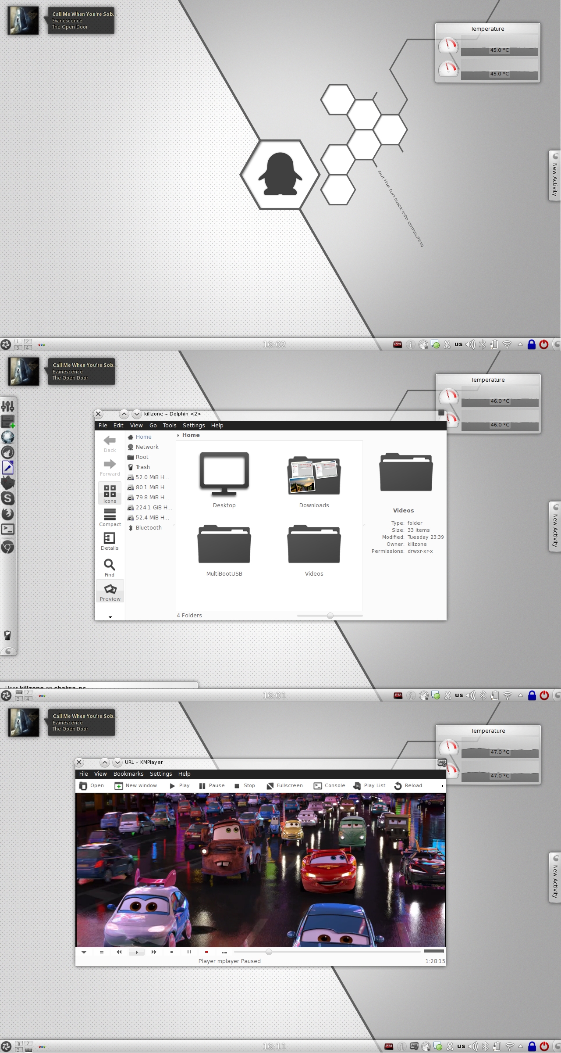Click the Open icon in KMPlayer toolbar
This screenshot has height=1053, width=561.
click(x=92, y=785)
